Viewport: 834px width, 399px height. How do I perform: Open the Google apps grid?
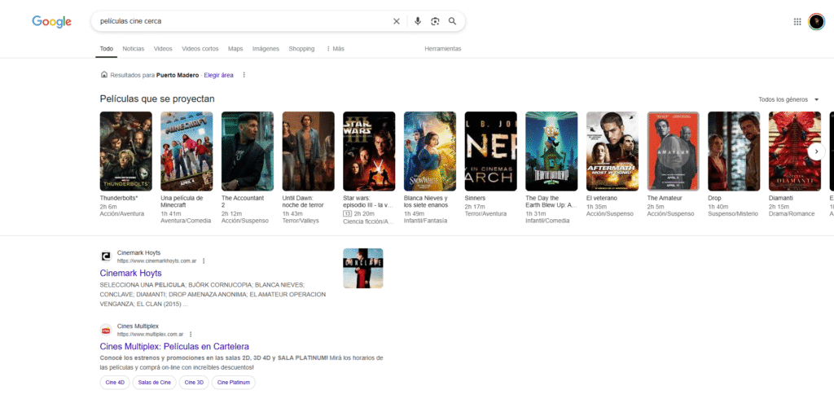point(797,21)
